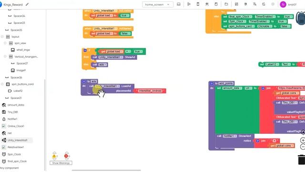
Task: Click the laptop designer view icon
Action: 179,4
